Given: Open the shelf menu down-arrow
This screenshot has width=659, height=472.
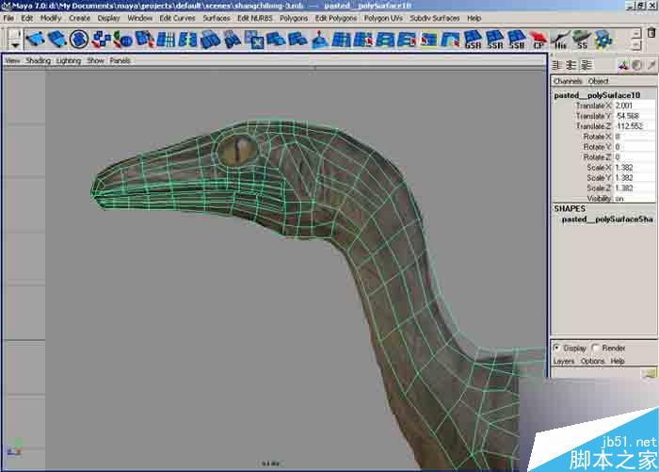Looking at the screenshot, I should click(x=15, y=45).
